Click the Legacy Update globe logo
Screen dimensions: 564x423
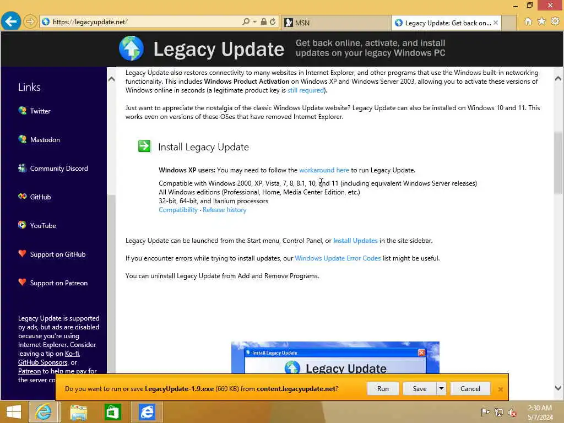pyautogui.click(x=131, y=48)
